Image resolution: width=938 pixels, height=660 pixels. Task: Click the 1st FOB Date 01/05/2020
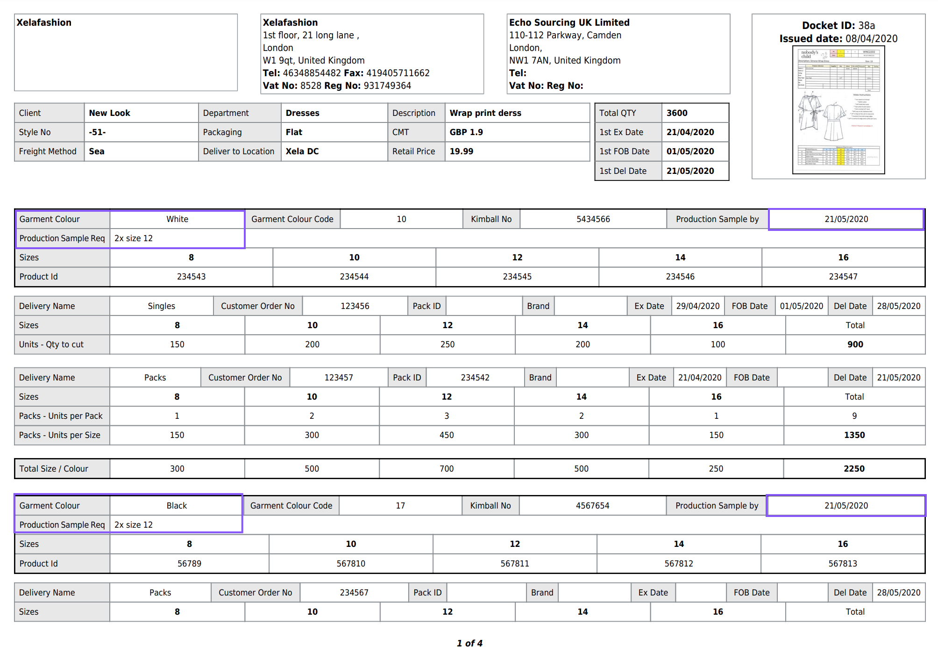click(x=690, y=151)
